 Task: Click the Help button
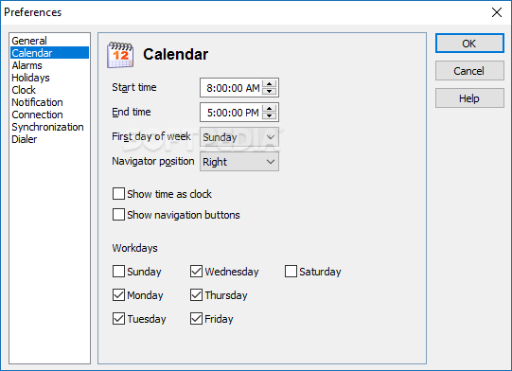tap(469, 98)
